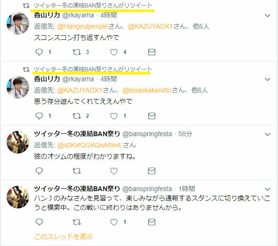Toggle retweet on 思う存分遊んでくれてええんやで tweet
This screenshot has height=246, width=278.
point(77,116)
